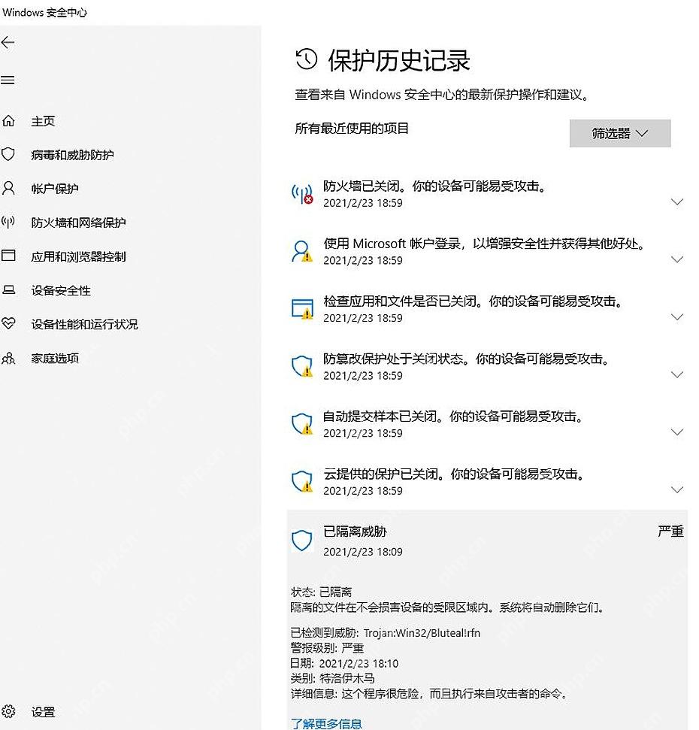
Task: Click the back arrow icon
Action: 8,43
